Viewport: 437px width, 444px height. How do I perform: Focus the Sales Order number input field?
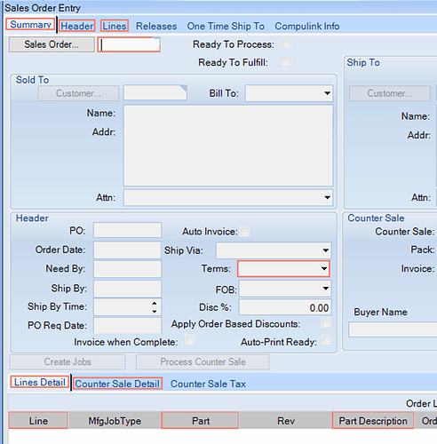tap(129, 44)
